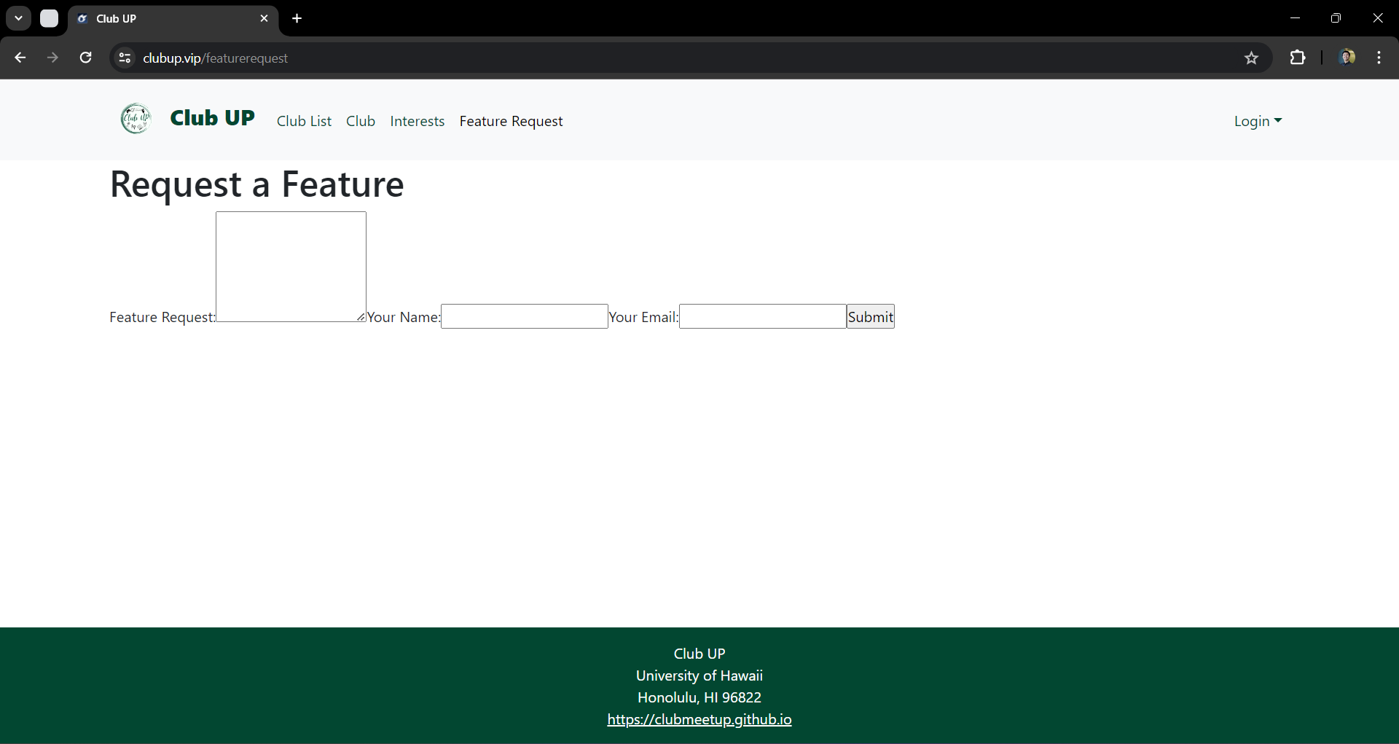
Task: Select the Club nav item
Action: tap(361, 121)
